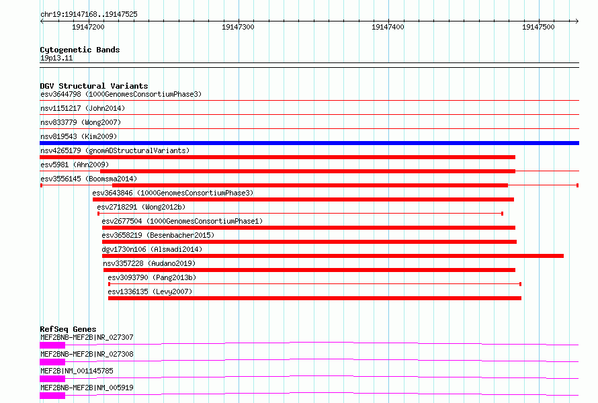Click the chr19:19147168..19147525 coordinate label

[89, 14]
